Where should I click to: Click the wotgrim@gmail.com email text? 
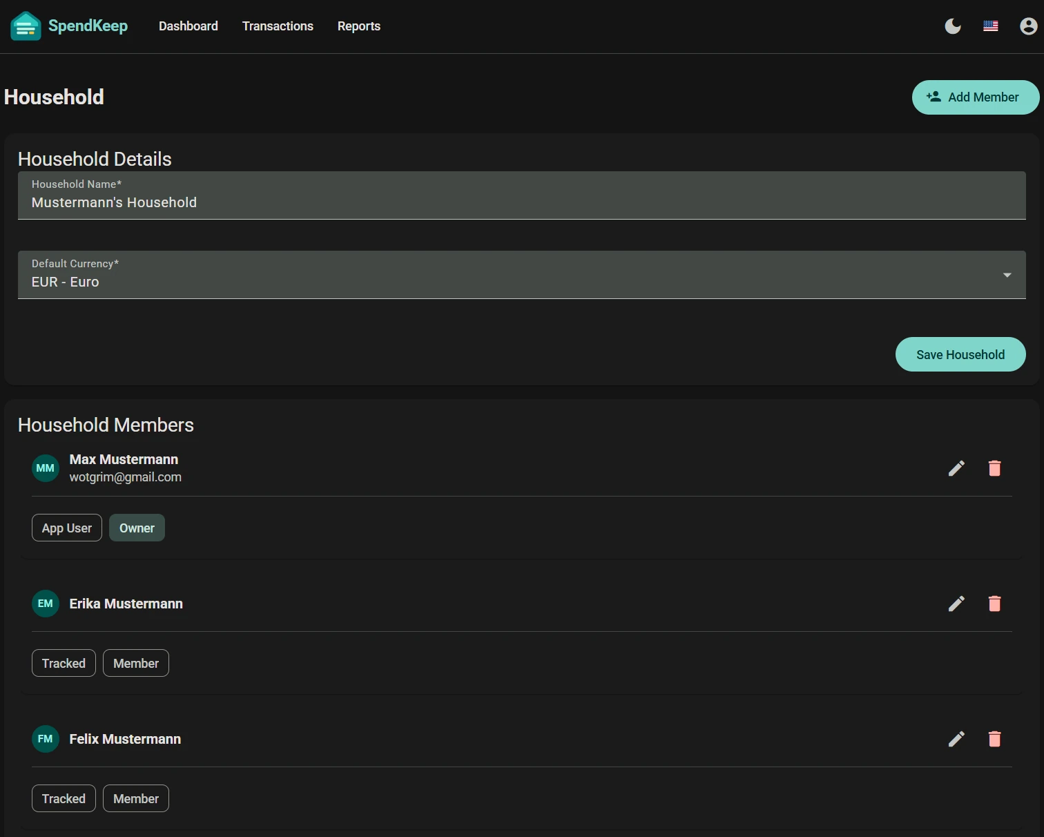click(126, 477)
